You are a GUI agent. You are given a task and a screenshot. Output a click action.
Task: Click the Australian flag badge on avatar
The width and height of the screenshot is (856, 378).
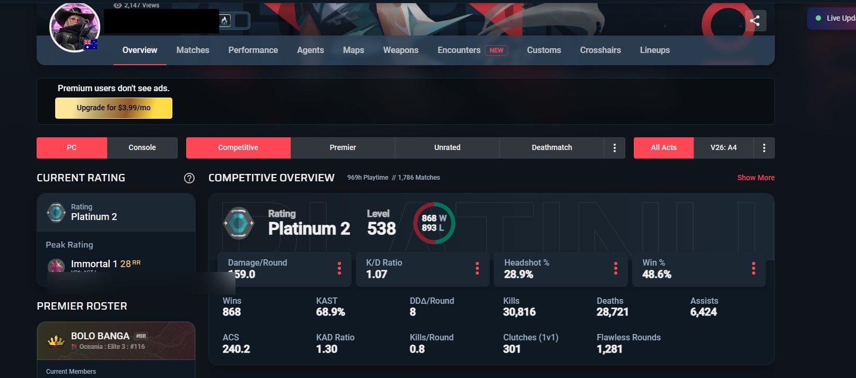pos(91,45)
